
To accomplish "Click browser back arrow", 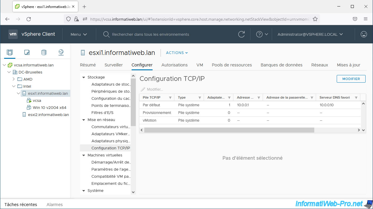I will point(7,19).
